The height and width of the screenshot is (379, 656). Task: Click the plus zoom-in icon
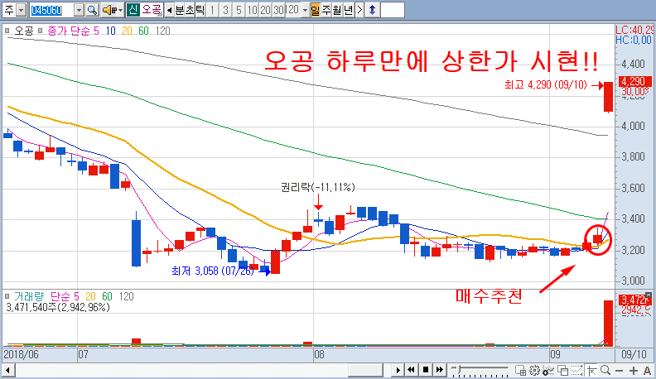tap(634, 371)
